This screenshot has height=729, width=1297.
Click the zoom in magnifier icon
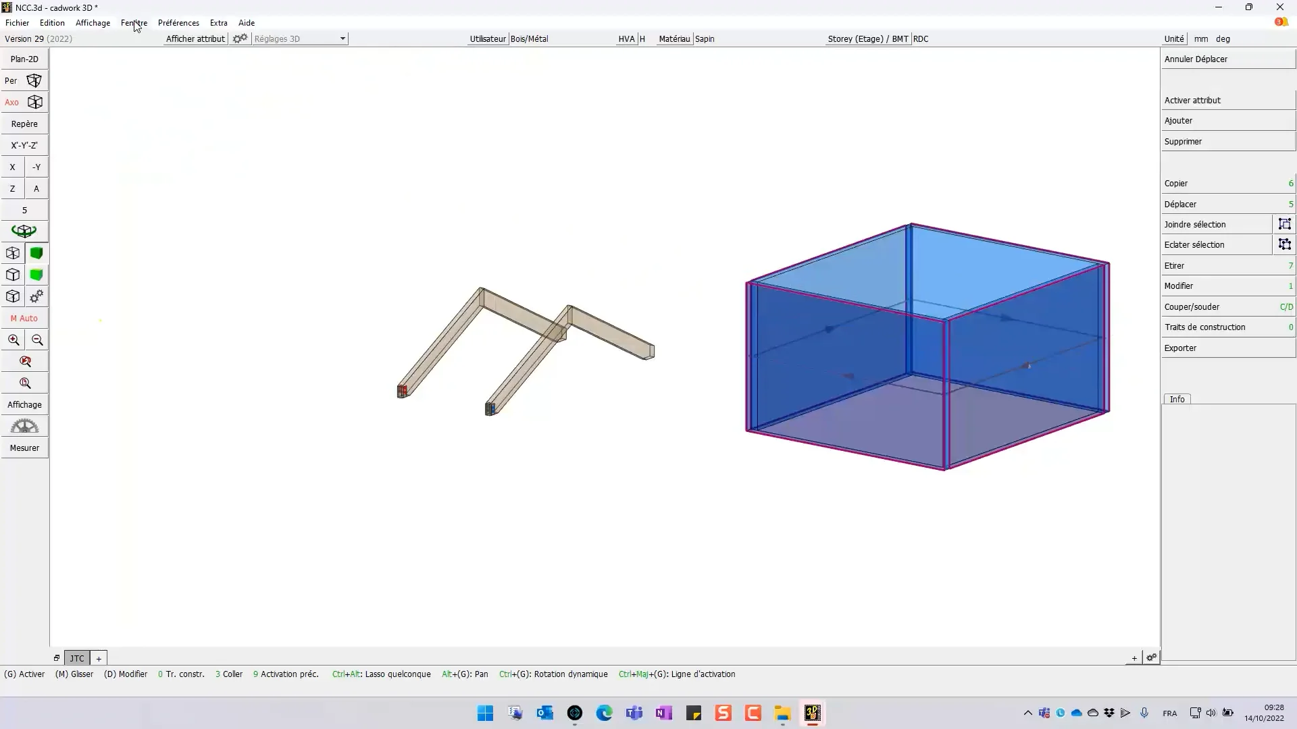(x=13, y=340)
